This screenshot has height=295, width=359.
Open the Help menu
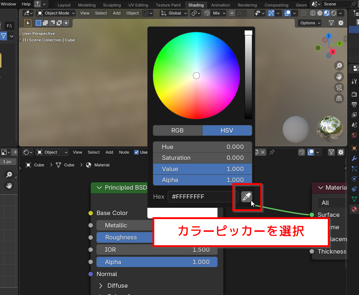26,4
